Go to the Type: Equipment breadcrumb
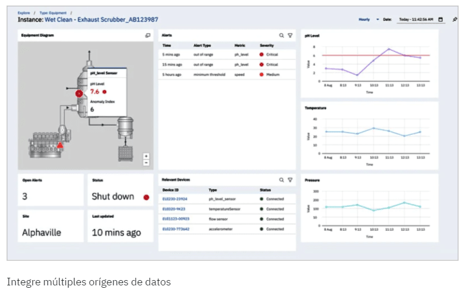Viewport: 464px width, 293px height. 53,13
